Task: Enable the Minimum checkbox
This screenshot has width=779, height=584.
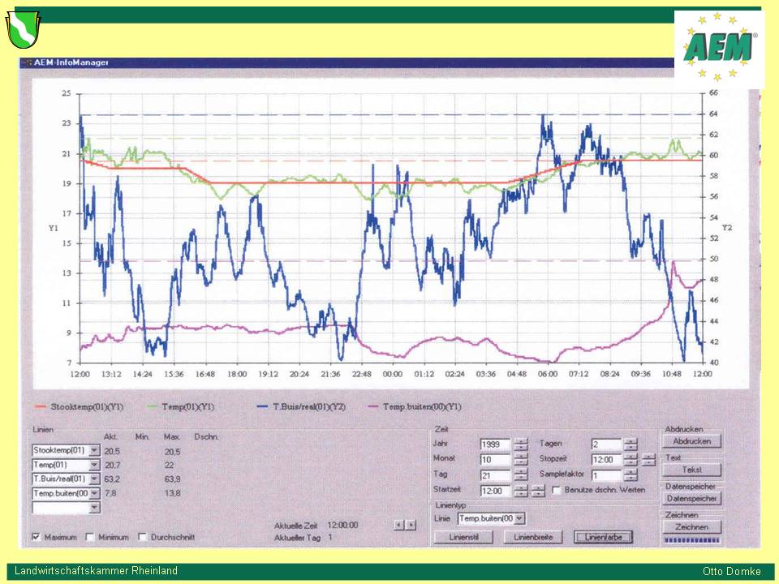Action: tap(90, 537)
